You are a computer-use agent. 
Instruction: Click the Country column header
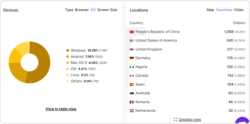[136, 23]
